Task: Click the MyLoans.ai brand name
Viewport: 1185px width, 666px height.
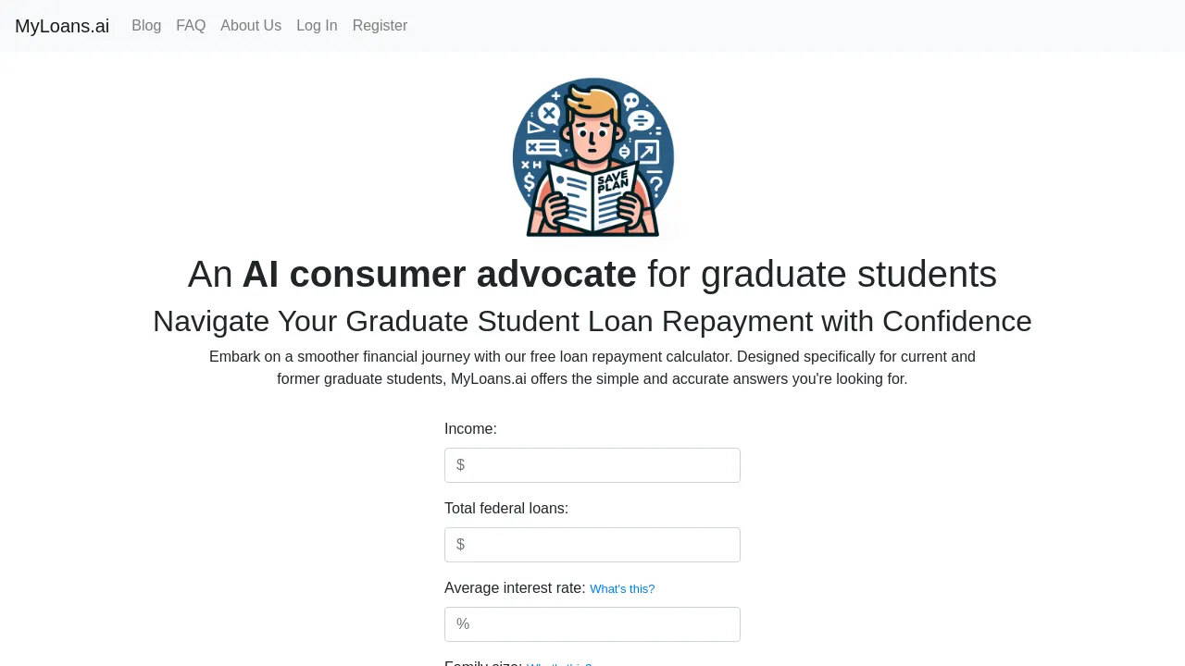Action: coord(62,26)
